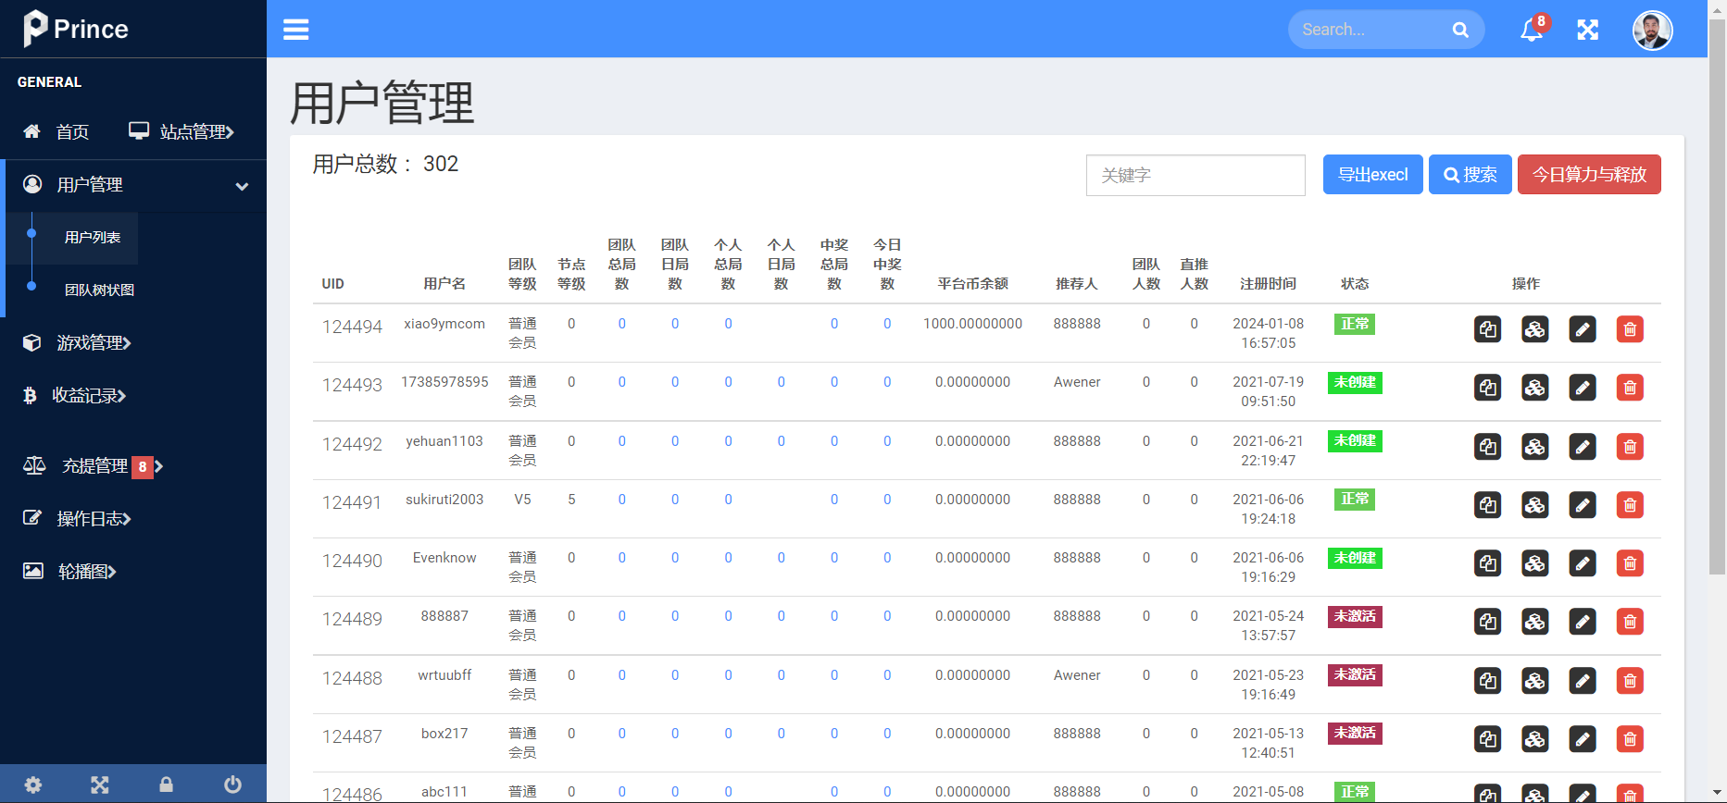Delete user xiao9ymcom with trash icon
This screenshot has width=1727, height=803.
coord(1630,329)
